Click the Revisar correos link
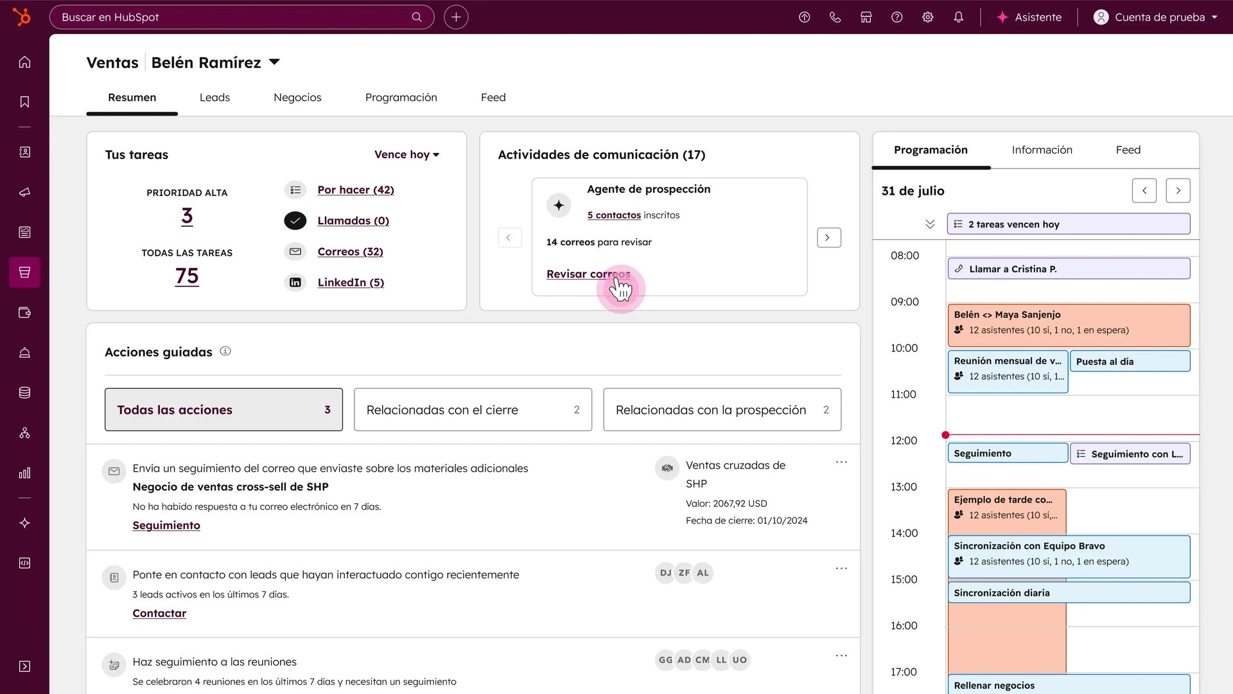Screen dimensions: 1233x694 (588, 274)
